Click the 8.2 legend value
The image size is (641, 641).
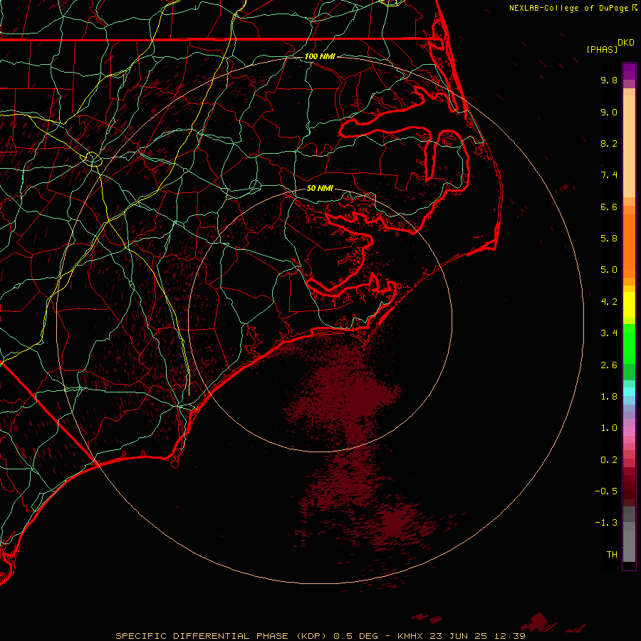(x=609, y=144)
